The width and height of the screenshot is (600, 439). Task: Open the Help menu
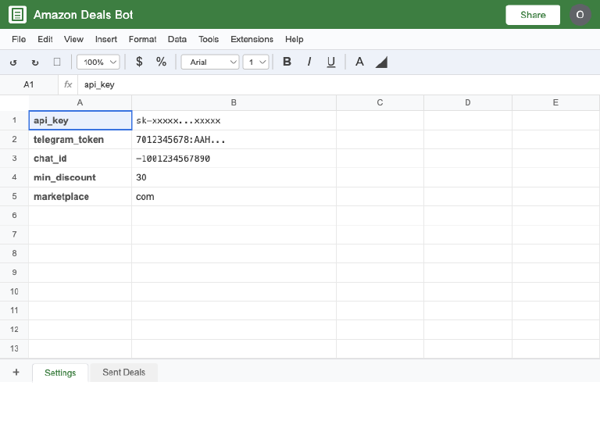pos(294,39)
